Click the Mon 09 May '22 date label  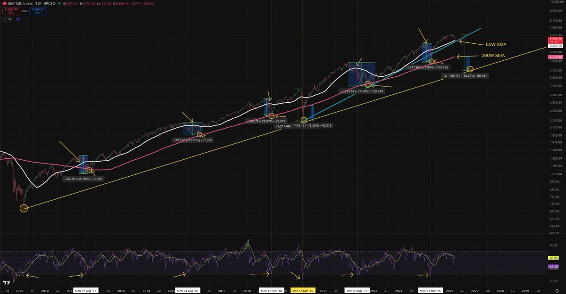click(357, 292)
